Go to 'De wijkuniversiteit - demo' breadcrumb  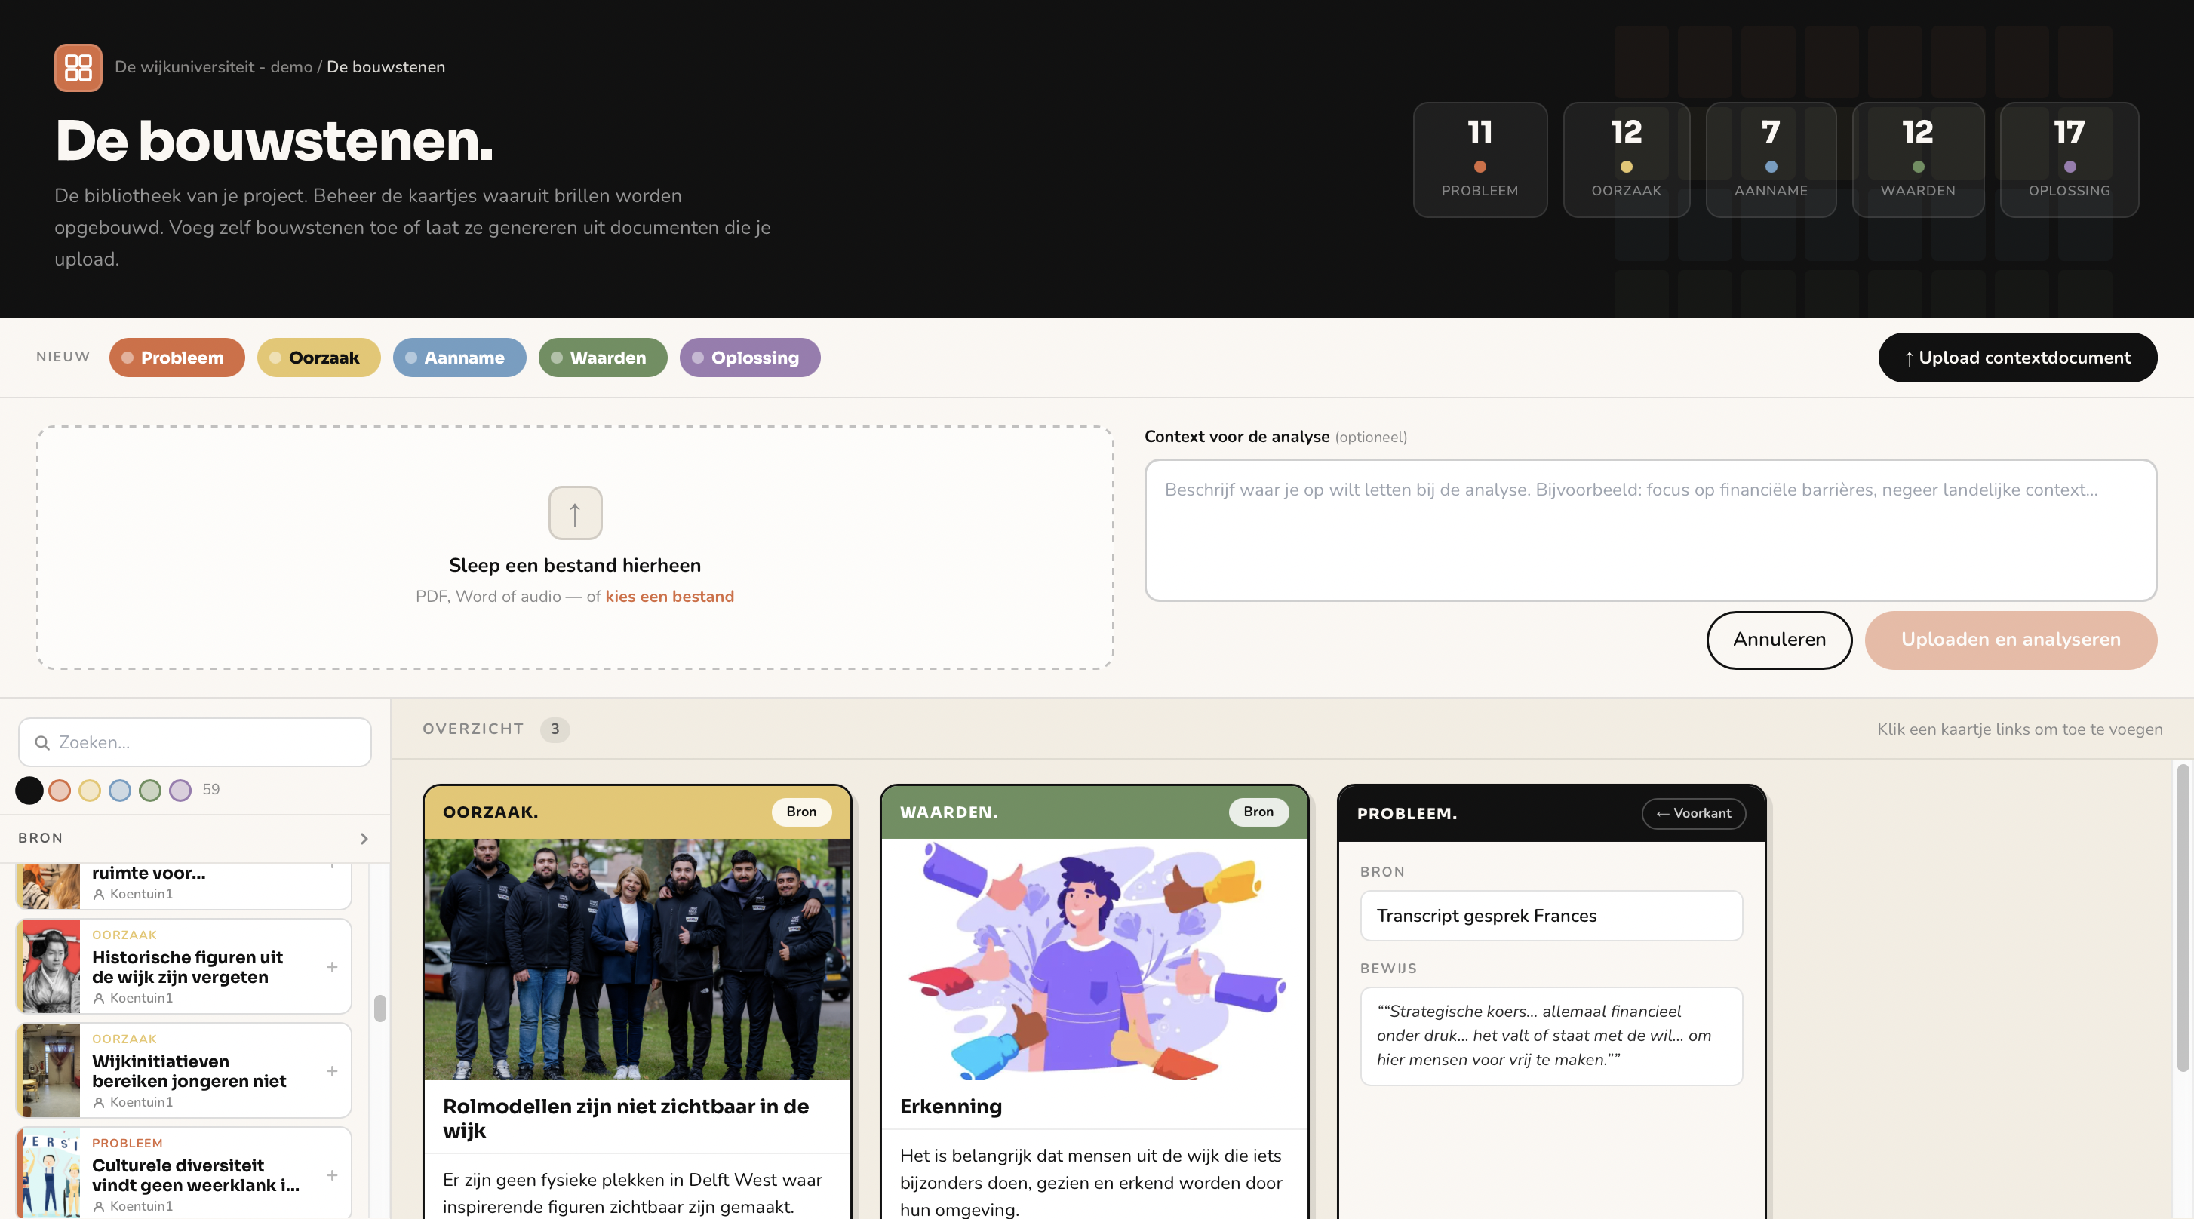(x=214, y=67)
